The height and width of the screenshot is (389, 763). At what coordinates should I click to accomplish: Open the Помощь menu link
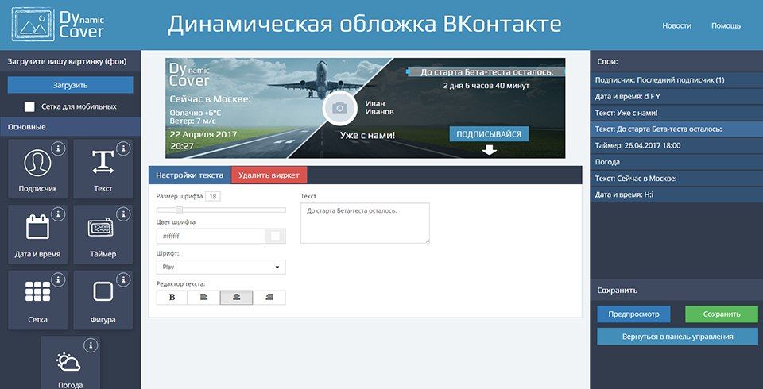726,25
